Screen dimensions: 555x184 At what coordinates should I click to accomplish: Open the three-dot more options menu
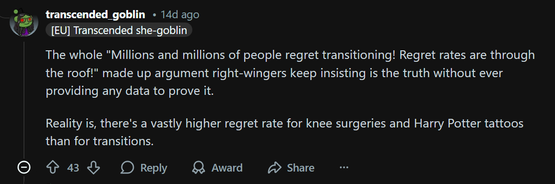tap(344, 167)
